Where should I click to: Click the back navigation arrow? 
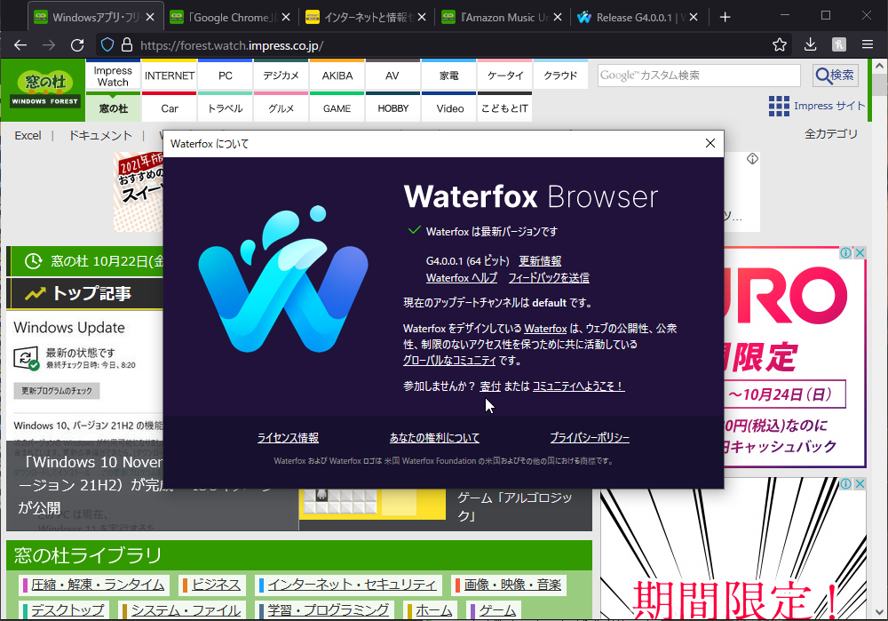[20, 44]
